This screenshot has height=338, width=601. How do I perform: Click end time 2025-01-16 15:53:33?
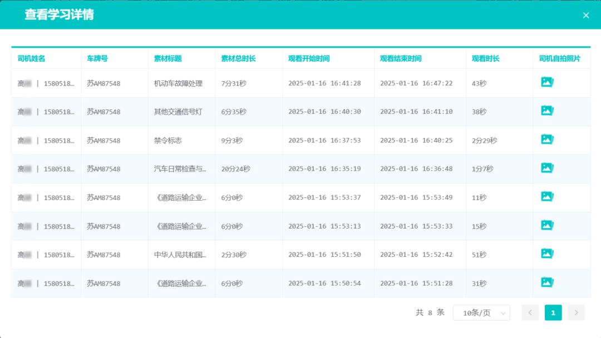coord(416,226)
